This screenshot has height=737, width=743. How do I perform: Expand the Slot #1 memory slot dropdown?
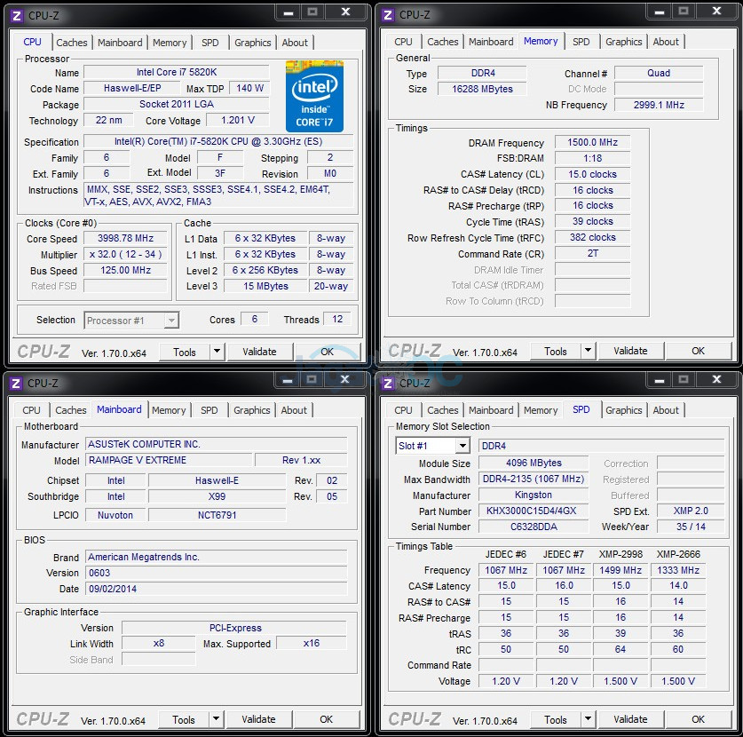pos(462,446)
